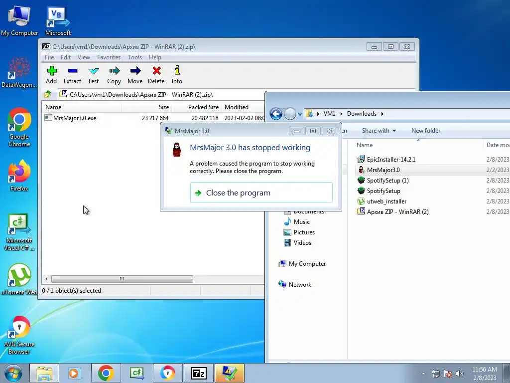510x383 pixels.
Task: Open Tools menu in 7-Zip
Action: tap(134, 57)
